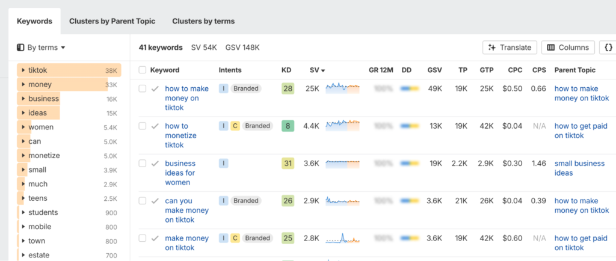Click checkmark icon beside 'make money on tiktok'
This screenshot has height=261, width=616.
click(155, 238)
